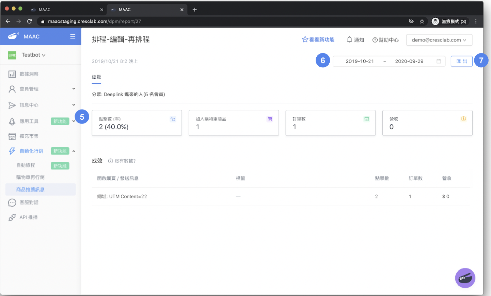Screen dimensions: 491x296
Task: Open 數據洞察 in the sidebar
Action: click(29, 74)
